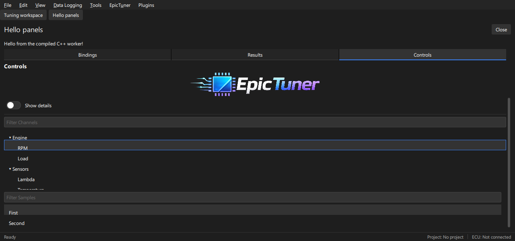Select the Load channel row
Screen dimensions: 515x241
point(255,159)
